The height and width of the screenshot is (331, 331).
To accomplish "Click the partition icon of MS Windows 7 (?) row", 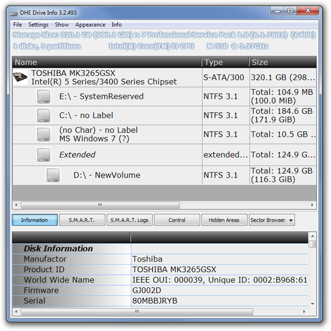I will tap(43, 134).
